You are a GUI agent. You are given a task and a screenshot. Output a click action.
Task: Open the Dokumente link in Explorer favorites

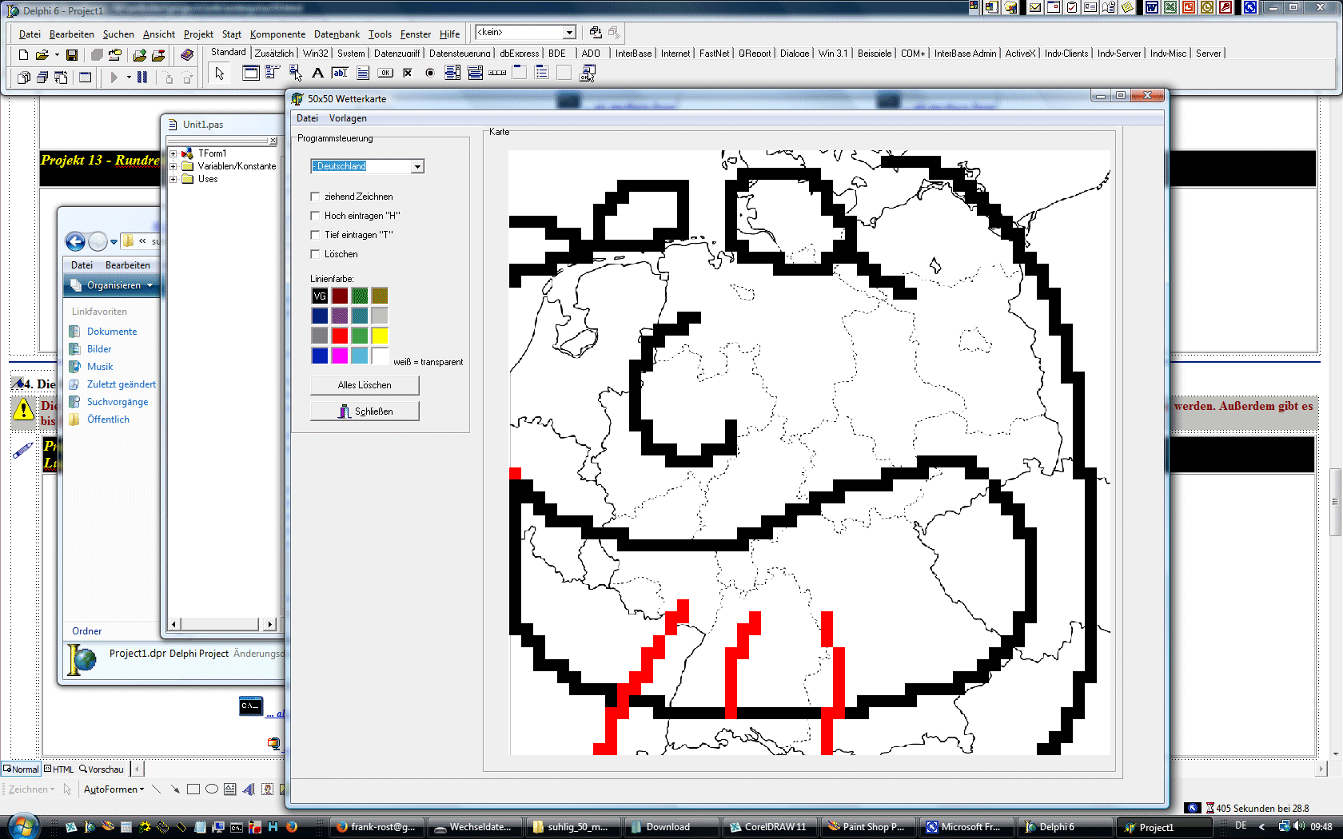click(112, 332)
